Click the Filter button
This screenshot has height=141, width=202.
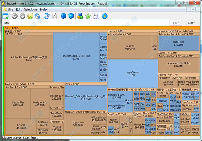176,23
